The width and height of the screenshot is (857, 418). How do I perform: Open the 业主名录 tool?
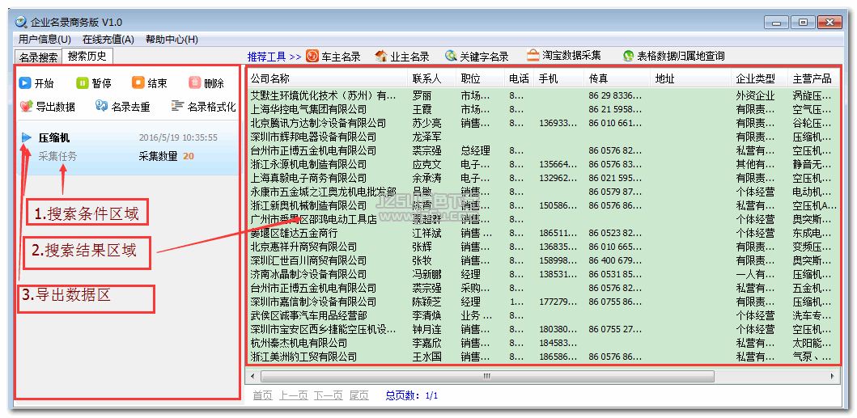(401, 57)
